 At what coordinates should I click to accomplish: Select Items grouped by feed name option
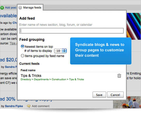tap(23, 56)
